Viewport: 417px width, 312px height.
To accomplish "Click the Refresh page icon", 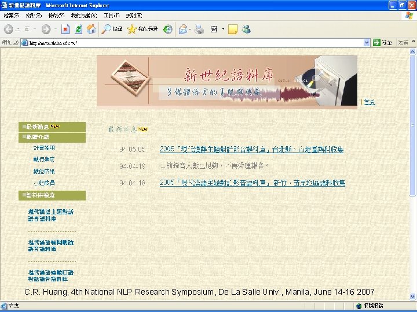I will click(78, 29).
